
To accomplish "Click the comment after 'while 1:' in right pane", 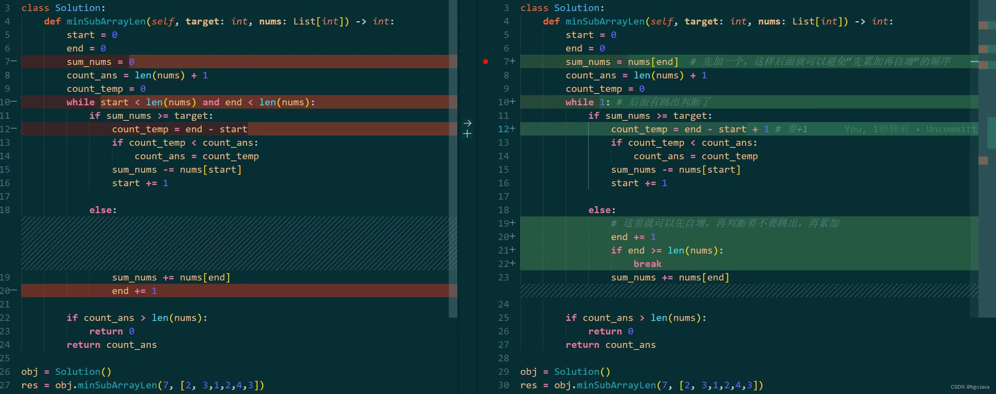I will (664, 102).
